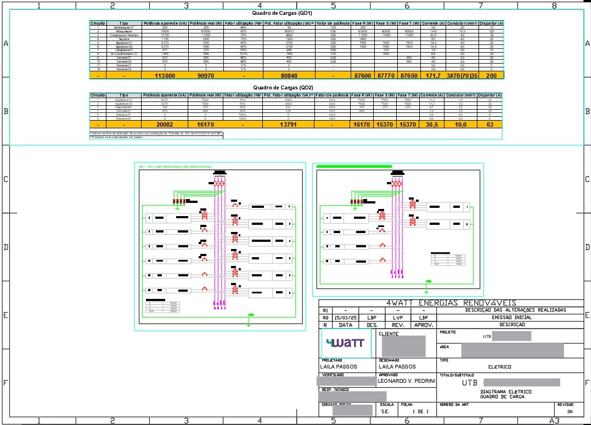
Task: Select the small legend table in QD2 diagram
Action: [x=448, y=259]
